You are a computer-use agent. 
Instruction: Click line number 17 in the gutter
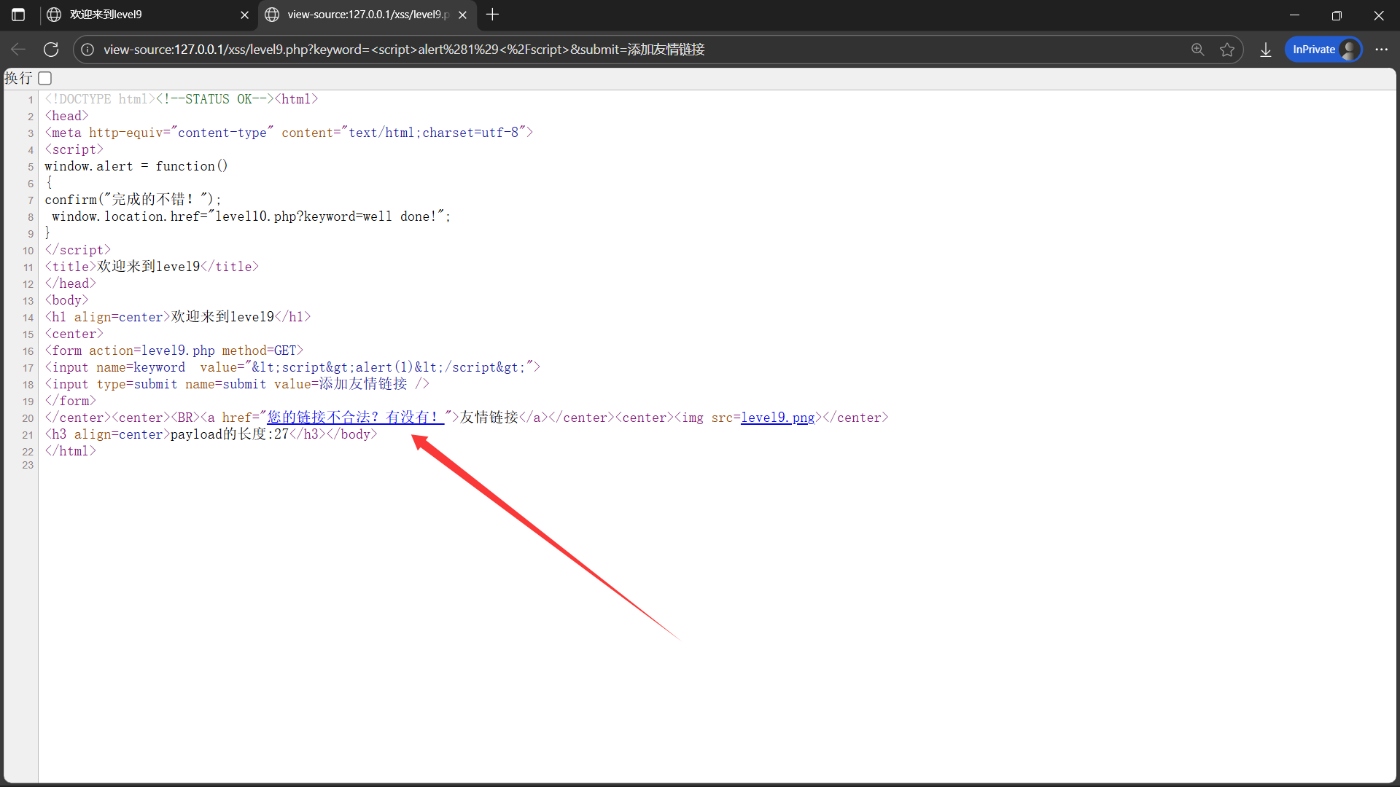[x=28, y=368]
